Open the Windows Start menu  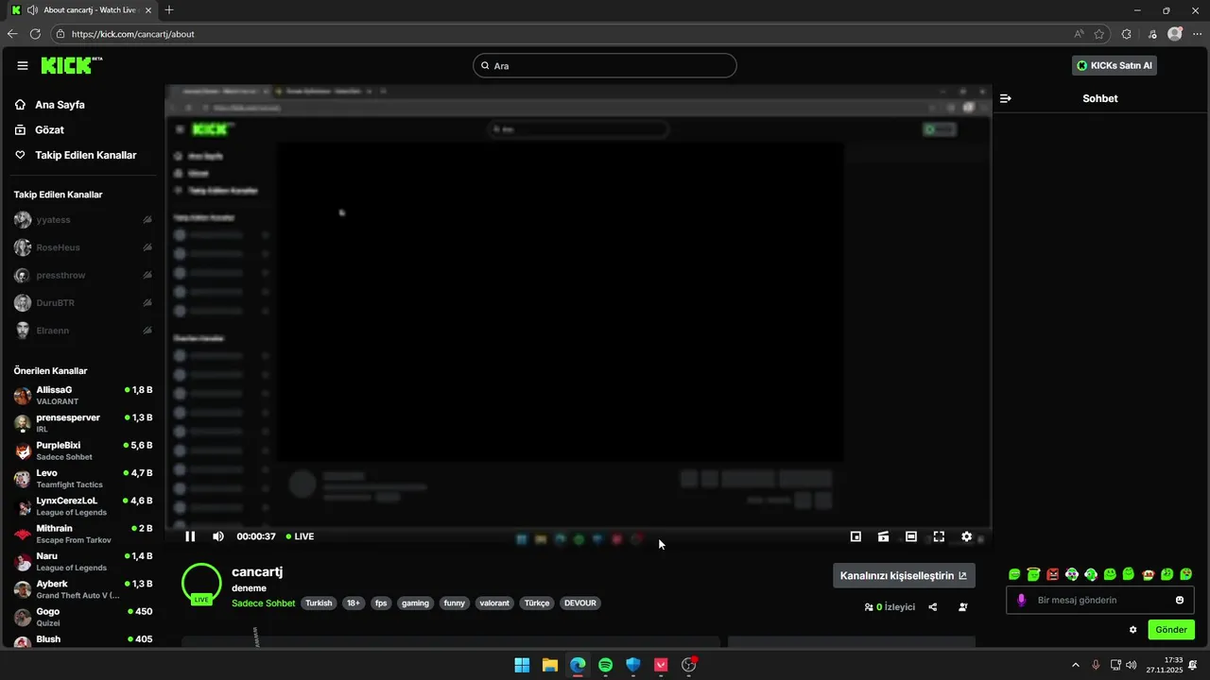[522, 665]
